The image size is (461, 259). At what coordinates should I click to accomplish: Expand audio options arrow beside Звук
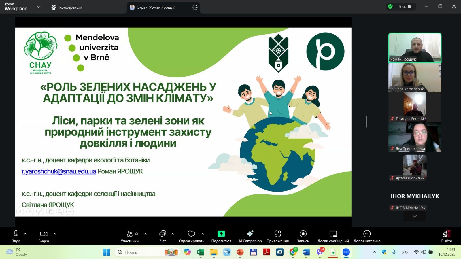click(25, 234)
